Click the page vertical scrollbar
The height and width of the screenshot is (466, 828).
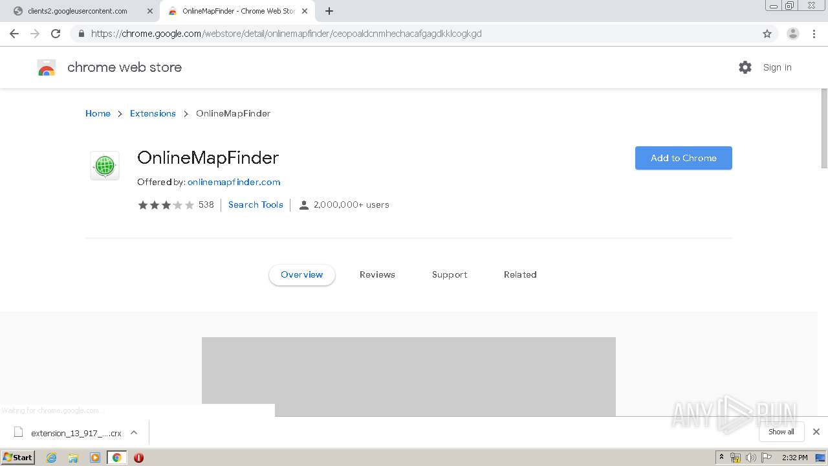823,129
